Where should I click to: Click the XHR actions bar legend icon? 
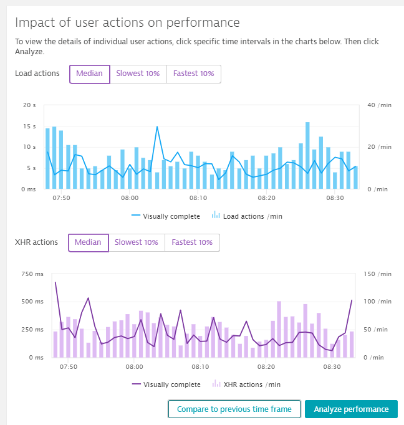216,384
